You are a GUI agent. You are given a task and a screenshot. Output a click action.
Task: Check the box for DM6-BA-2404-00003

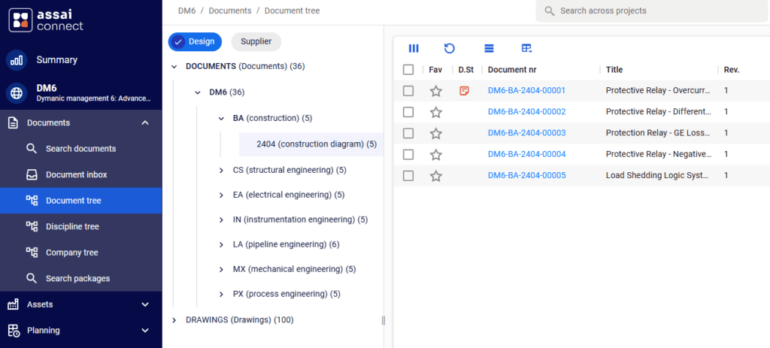pos(408,133)
